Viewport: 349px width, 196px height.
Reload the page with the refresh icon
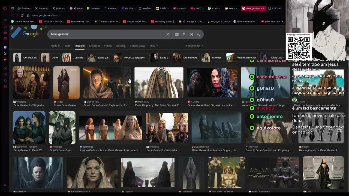tap(22, 16)
